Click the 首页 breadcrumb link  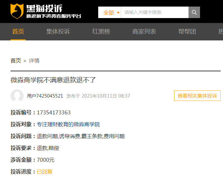(x=16, y=61)
